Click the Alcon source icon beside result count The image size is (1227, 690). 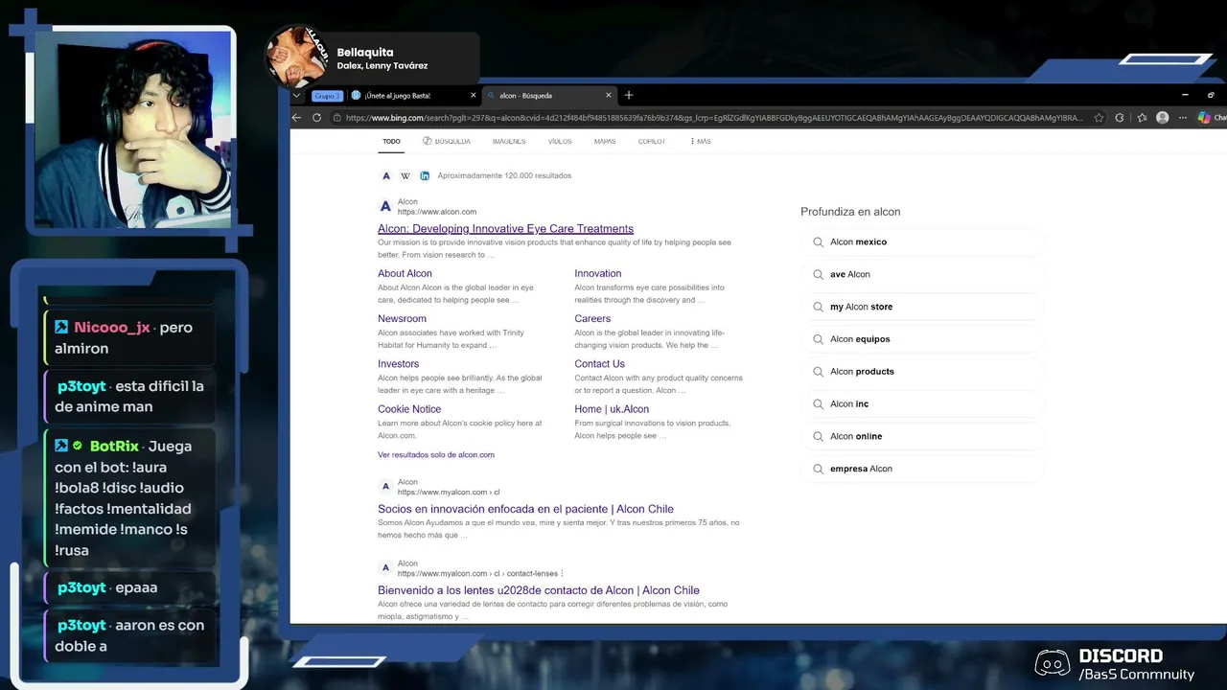[x=386, y=175]
